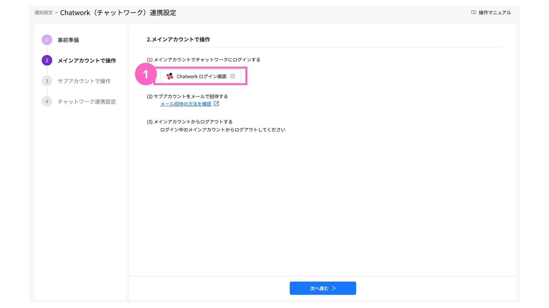549x308 pixels.
Task: Open the 操作マニュアル book icon
Action: [474, 13]
